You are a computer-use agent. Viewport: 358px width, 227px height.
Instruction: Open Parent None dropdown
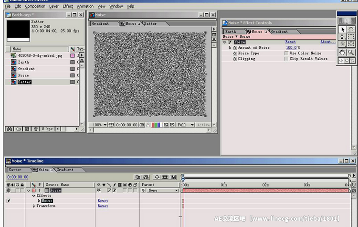162,190
